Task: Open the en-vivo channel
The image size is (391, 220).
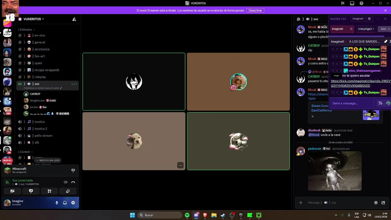Action: pyautogui.click(x=48, y=35)
